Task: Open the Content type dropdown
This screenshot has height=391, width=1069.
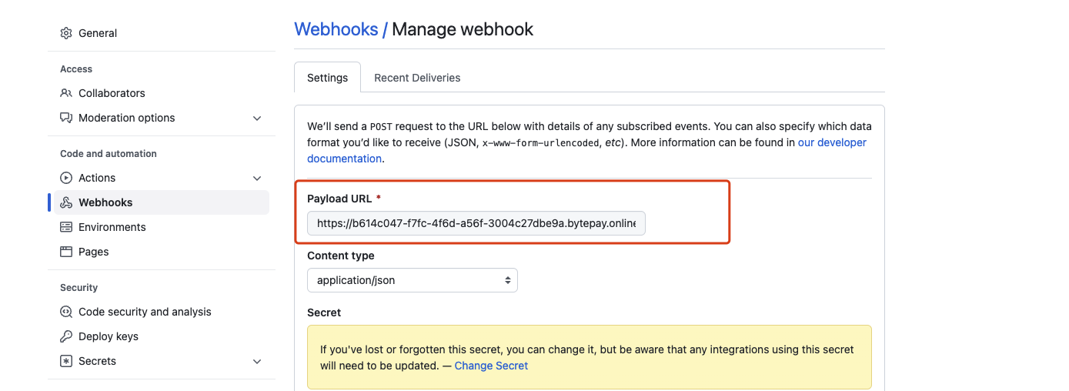Action: [x=413, y=280]
